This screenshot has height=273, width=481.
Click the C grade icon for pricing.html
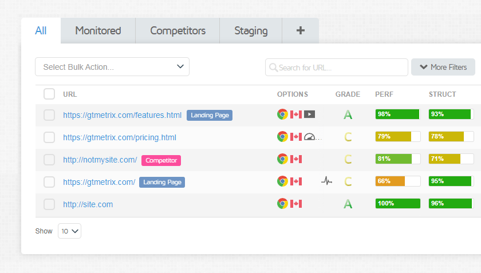coord(348,137)
